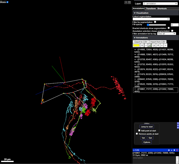
Task: Open Filter annotation list by tag dropdown
Action: coord(166,33)
